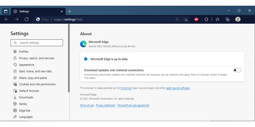
Task: Follow the open source software link
Action: 178,88
